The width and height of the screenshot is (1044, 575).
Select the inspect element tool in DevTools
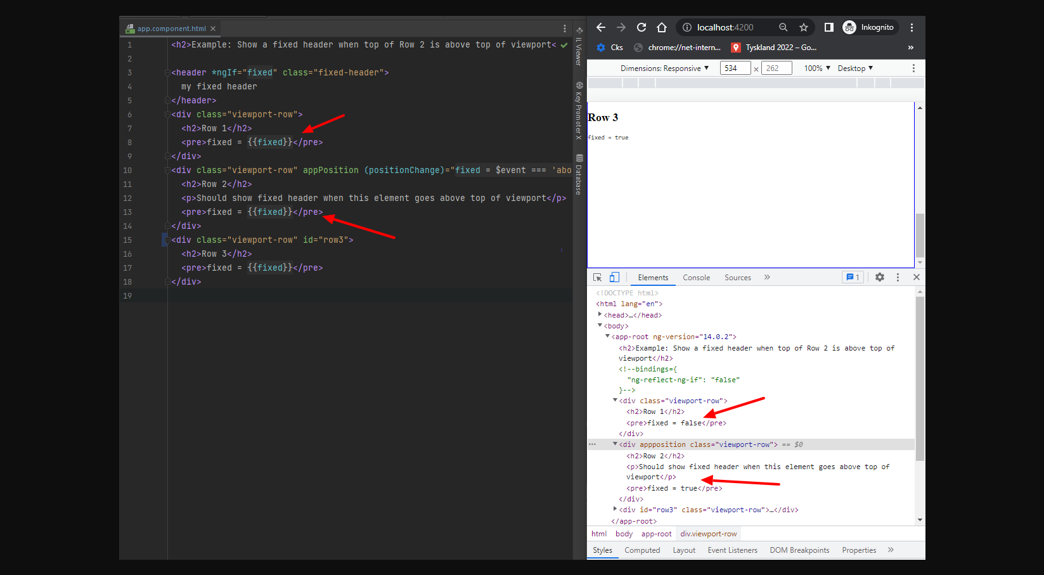point(597,277)
